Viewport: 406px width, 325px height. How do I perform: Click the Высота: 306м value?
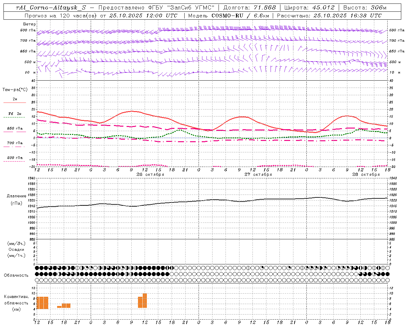365,8
